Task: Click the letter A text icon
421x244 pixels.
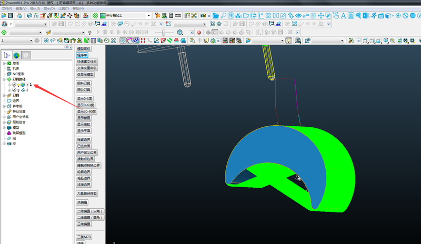Action: (343, 16)
